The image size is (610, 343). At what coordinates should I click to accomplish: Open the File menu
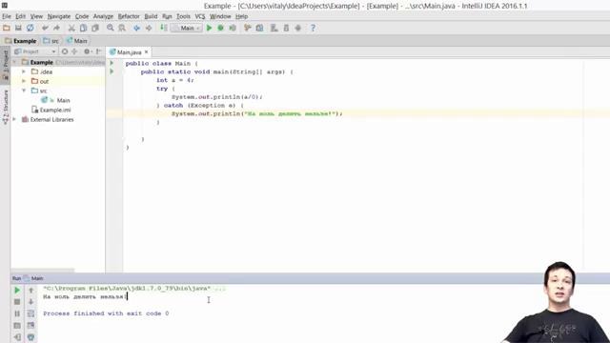click(7, 16)
